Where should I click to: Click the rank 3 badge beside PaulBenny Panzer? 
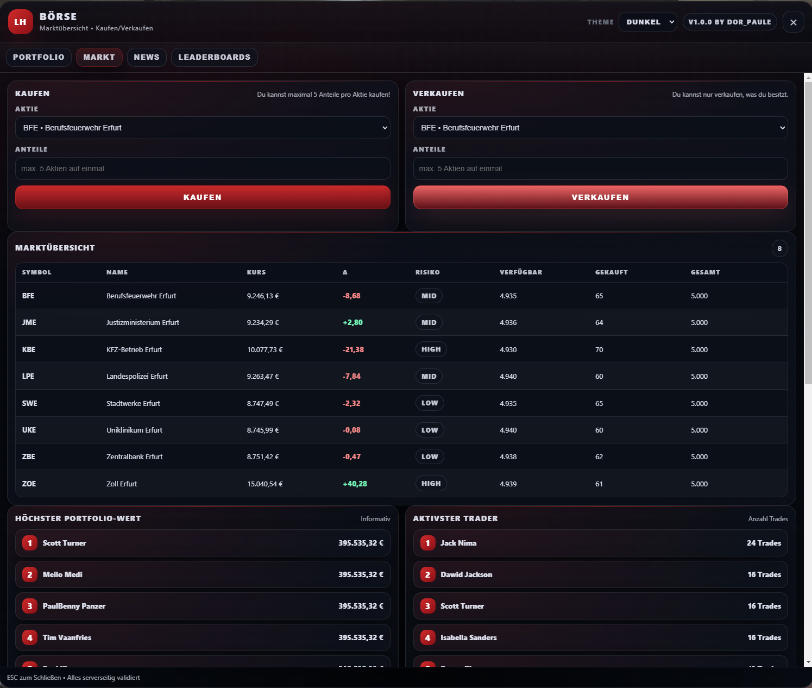30,606
